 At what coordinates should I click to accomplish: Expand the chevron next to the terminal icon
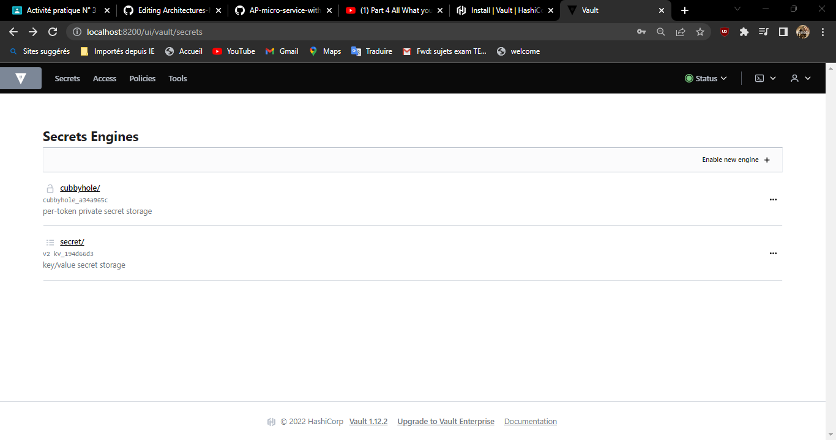(x=772, y=78)
